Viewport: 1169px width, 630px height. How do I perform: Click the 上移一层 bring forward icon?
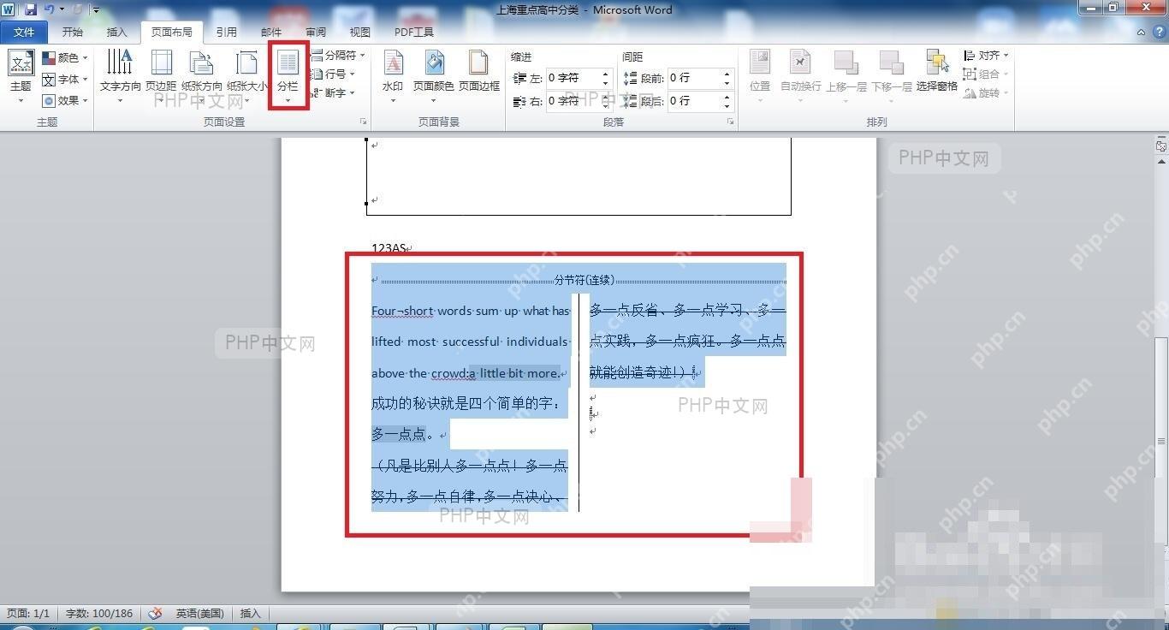pyautogui.click(x=846, y=63)
